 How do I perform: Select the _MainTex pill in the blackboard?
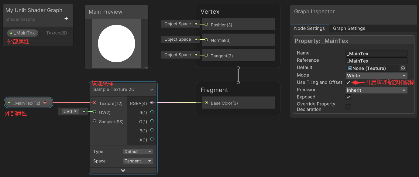pyautogui.click(x=22, y=33)
